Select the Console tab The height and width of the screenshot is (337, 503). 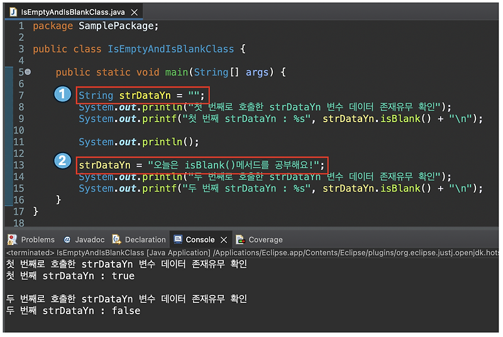coord(200,240)
